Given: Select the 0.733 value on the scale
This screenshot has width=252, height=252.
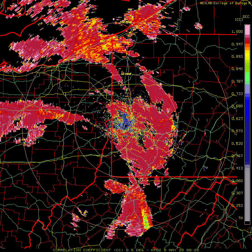Looking at the screenshot, I should pyautogui.click(x=237, y=94).
